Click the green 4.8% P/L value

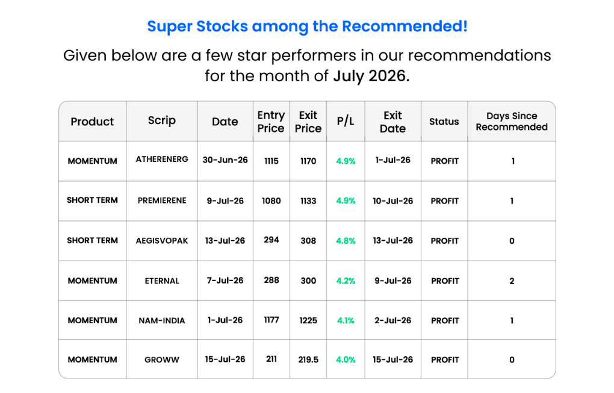346,241
